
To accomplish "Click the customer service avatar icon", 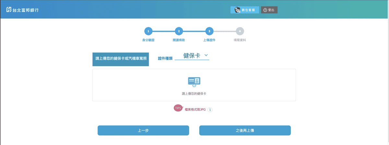I will (237, 10).
